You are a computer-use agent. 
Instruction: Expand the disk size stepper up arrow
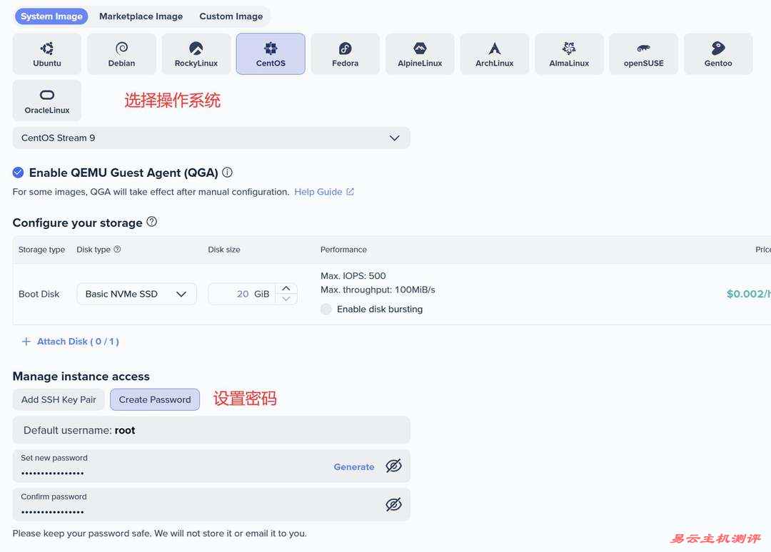coord(285,288)
